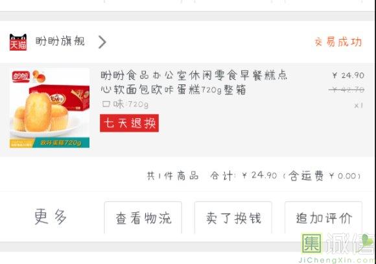Tap the order total 合计 ¥24.90 line
This screenshot has width=376, height=264.
point(243,176)
